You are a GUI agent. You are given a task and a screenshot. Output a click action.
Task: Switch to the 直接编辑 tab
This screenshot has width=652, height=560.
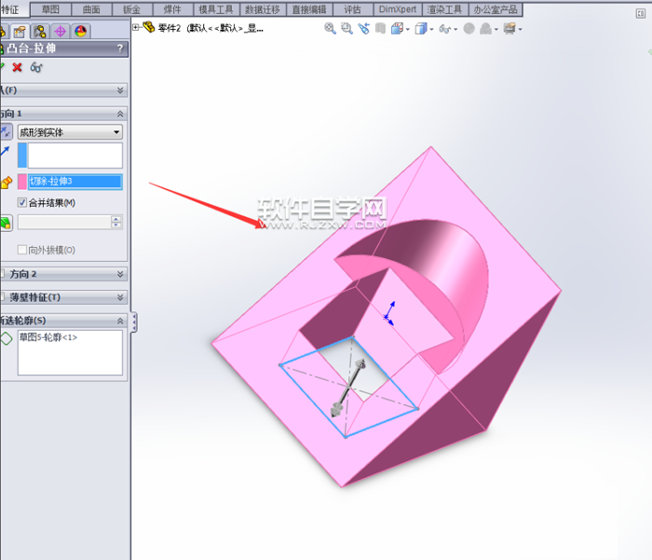pos(309,9)
